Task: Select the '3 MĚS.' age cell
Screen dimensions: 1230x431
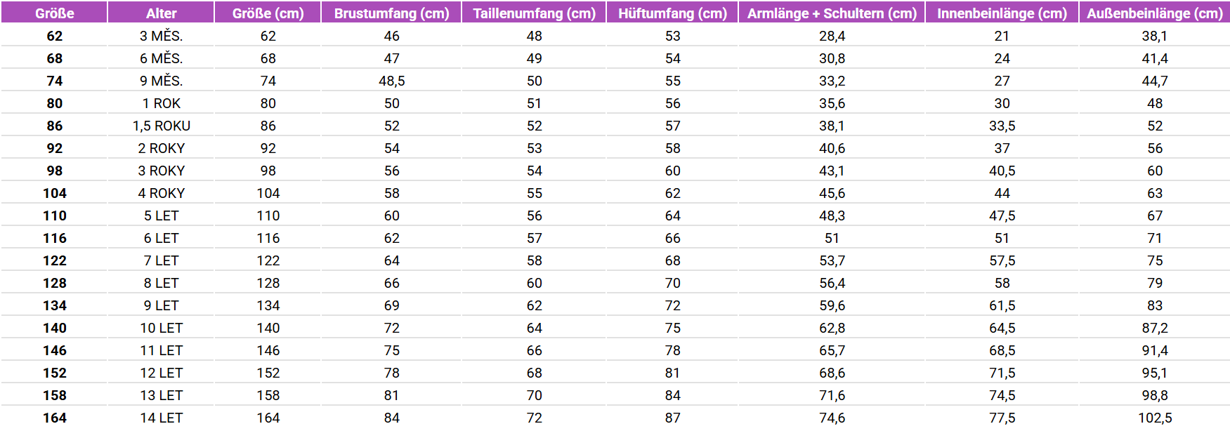Action: pyautogui.click(x=161, y=36)
